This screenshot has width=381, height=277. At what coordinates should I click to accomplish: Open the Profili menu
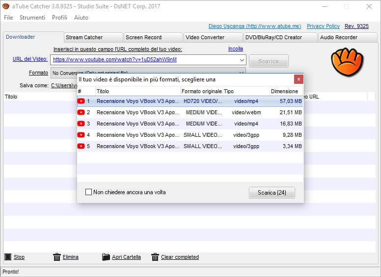click(x=59, y=18)
